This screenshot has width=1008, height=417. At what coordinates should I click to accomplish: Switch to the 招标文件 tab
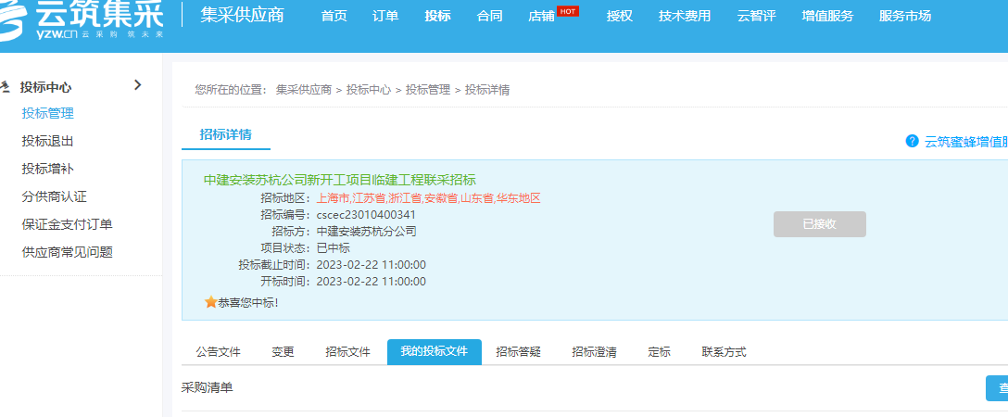pyautogui.click(x=347, y=352)
